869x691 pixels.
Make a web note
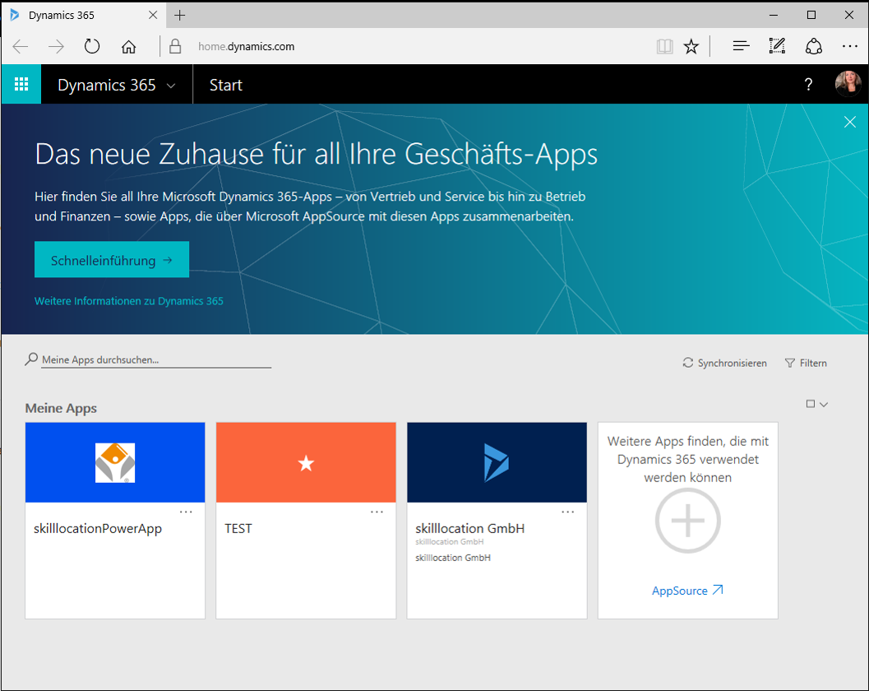[x=777, y=46]
